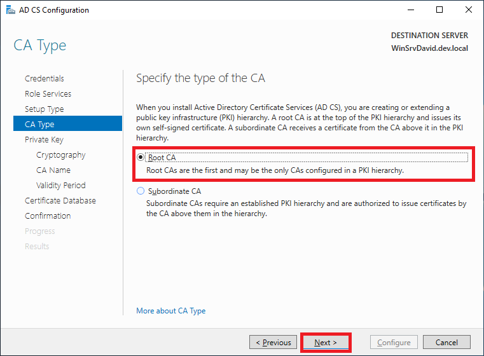
Task: Select the CA Type step in sidebar
Action: 39,125
